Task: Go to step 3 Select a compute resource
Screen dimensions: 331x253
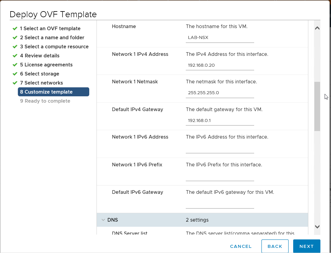Action: [54, 46]
